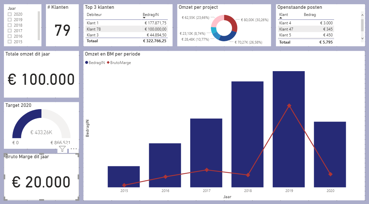
Task: Click the € 177.871,75 amount cell
Action: [155, 23]
